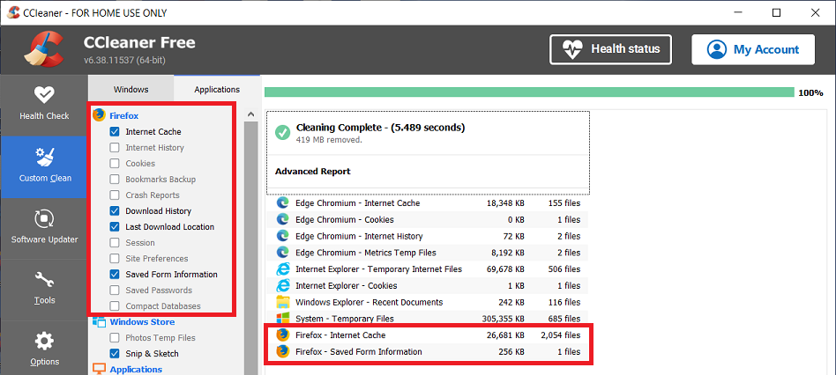This screenshot has height=375, width=836.
Task: Enable Saved Passwords checkbox
Action: [x=114, y=290]
